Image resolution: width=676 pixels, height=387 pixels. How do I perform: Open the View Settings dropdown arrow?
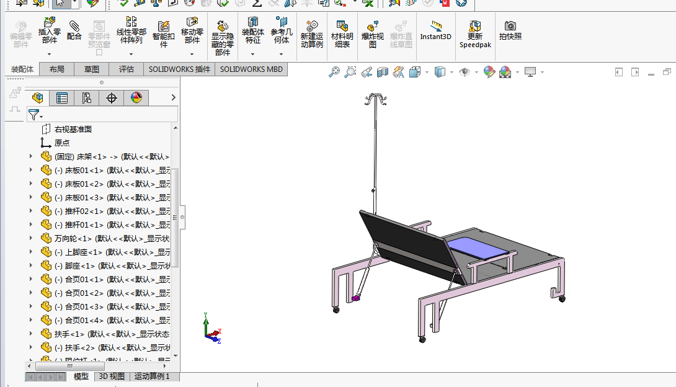point(542,73)
